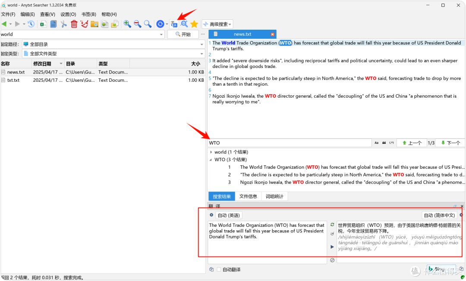Click the three-dots more button beside 开始
The image size is (466, 281).
coord(203,34)
